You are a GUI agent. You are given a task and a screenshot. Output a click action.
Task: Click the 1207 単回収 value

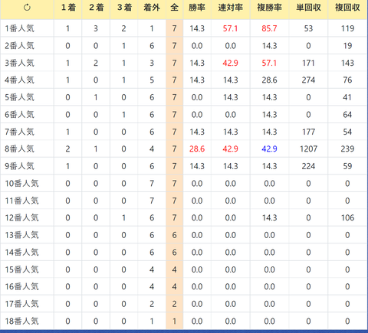point(308,149)
